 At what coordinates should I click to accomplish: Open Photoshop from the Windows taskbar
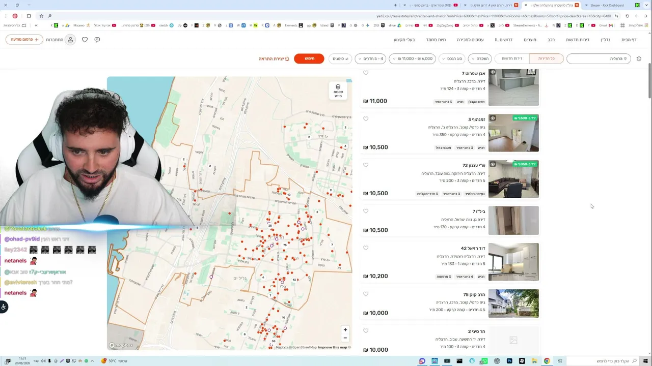pyautogui.click(x=509, y=361)
